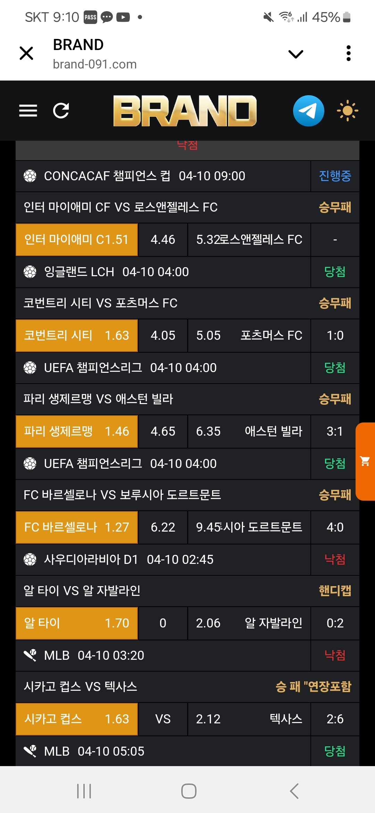The width and height of the screenshot is (375, 813).
Task: Open the Telegram contact icon
Action: tap(308, 111)
